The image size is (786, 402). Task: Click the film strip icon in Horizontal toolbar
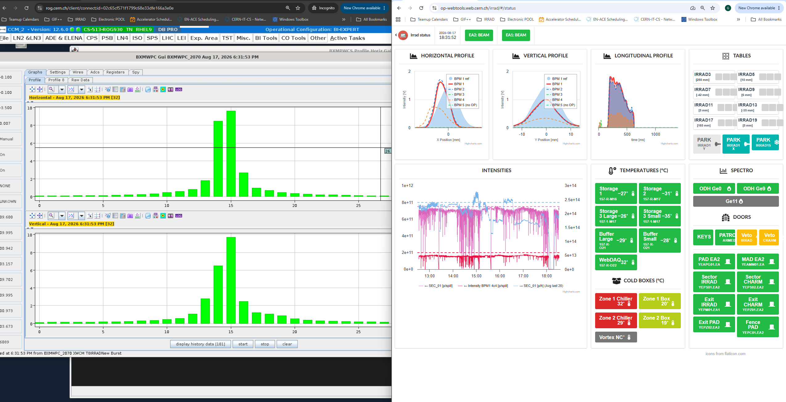tap(171, 89)
